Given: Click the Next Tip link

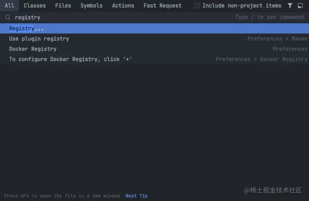Looking at the screenshot, I should click(x=136, y=196).
